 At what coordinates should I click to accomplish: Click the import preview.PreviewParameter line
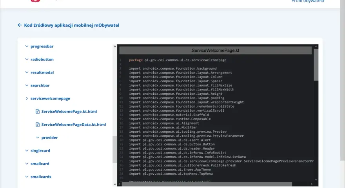(186, 136)
